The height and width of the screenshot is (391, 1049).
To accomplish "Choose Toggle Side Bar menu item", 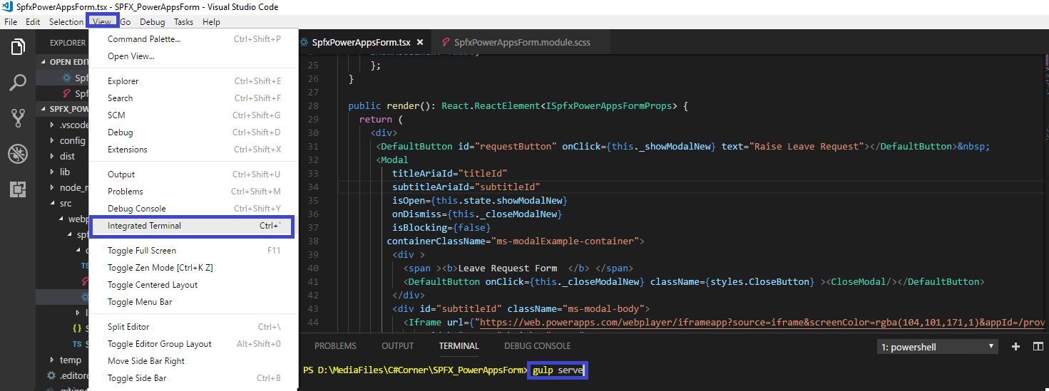I will [193, 378].
